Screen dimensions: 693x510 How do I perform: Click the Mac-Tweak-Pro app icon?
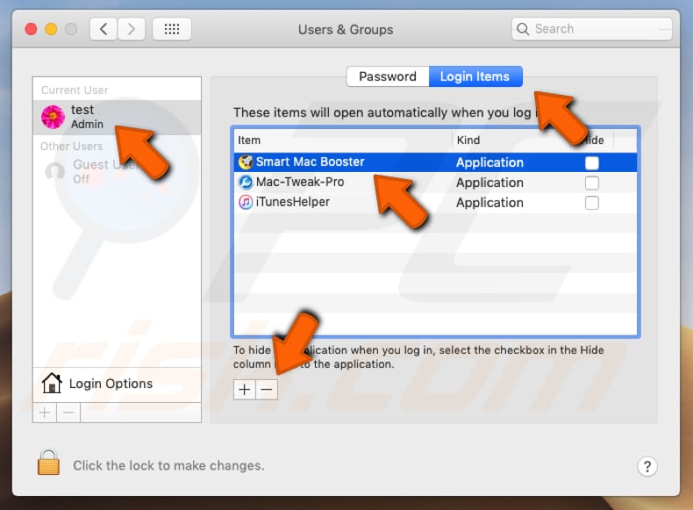coord(246,182)
